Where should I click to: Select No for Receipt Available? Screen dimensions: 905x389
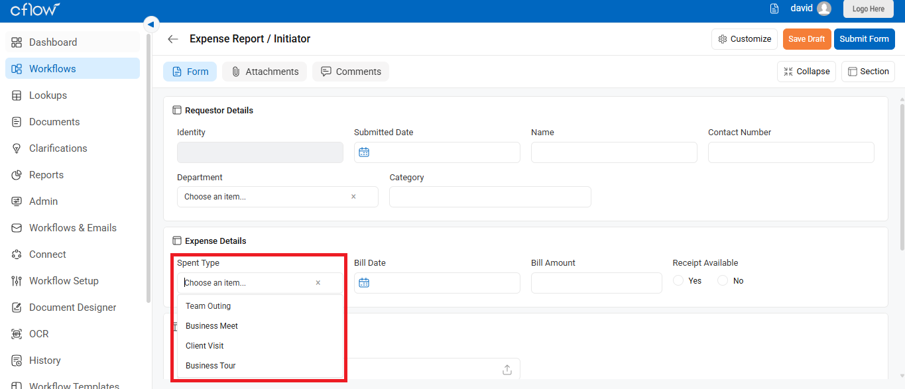tap(723, 281)
